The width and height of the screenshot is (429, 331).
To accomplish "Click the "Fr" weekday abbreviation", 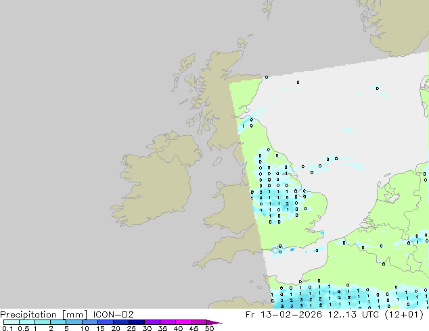I will click(x=250, y=315).
